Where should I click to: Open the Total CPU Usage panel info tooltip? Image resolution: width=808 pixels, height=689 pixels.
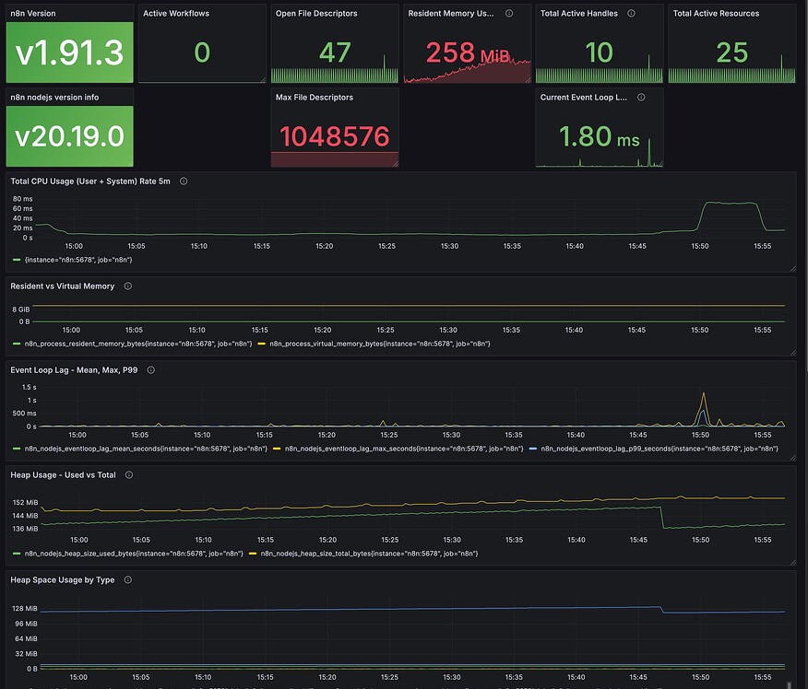point(183,181)
